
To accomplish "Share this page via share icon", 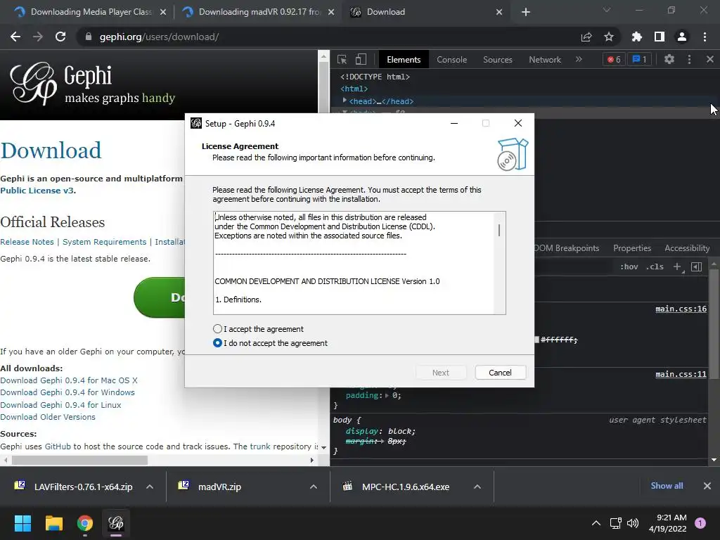I will point(586,37).
